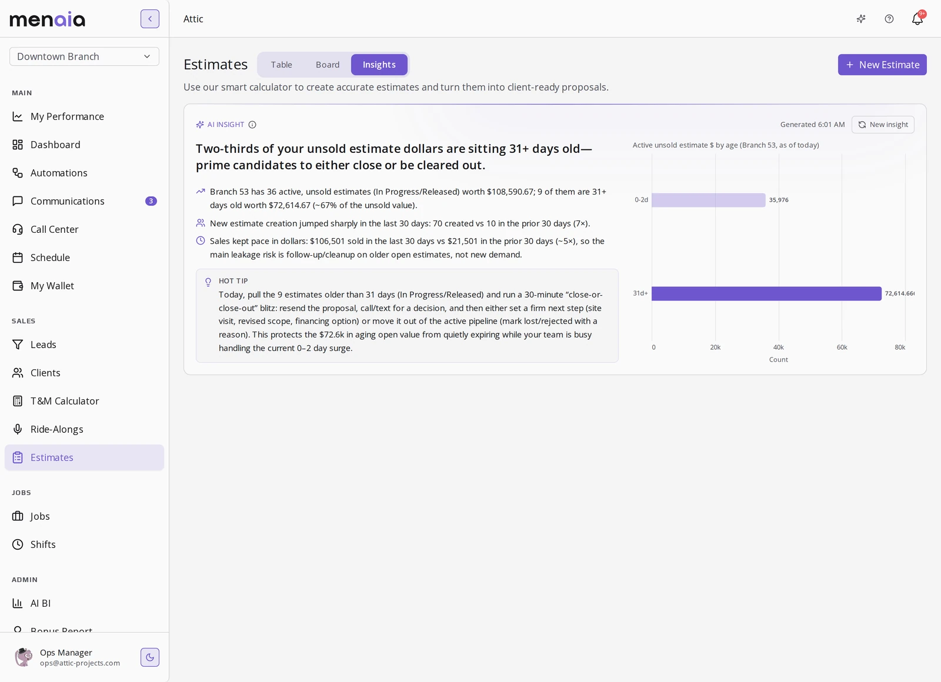Select the Insights tab
Image resolution: width=941 pixels, height=682 pixels.
[x=379, y=65]
